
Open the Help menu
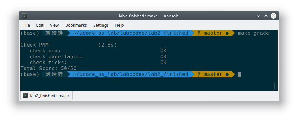pos(119,25)
